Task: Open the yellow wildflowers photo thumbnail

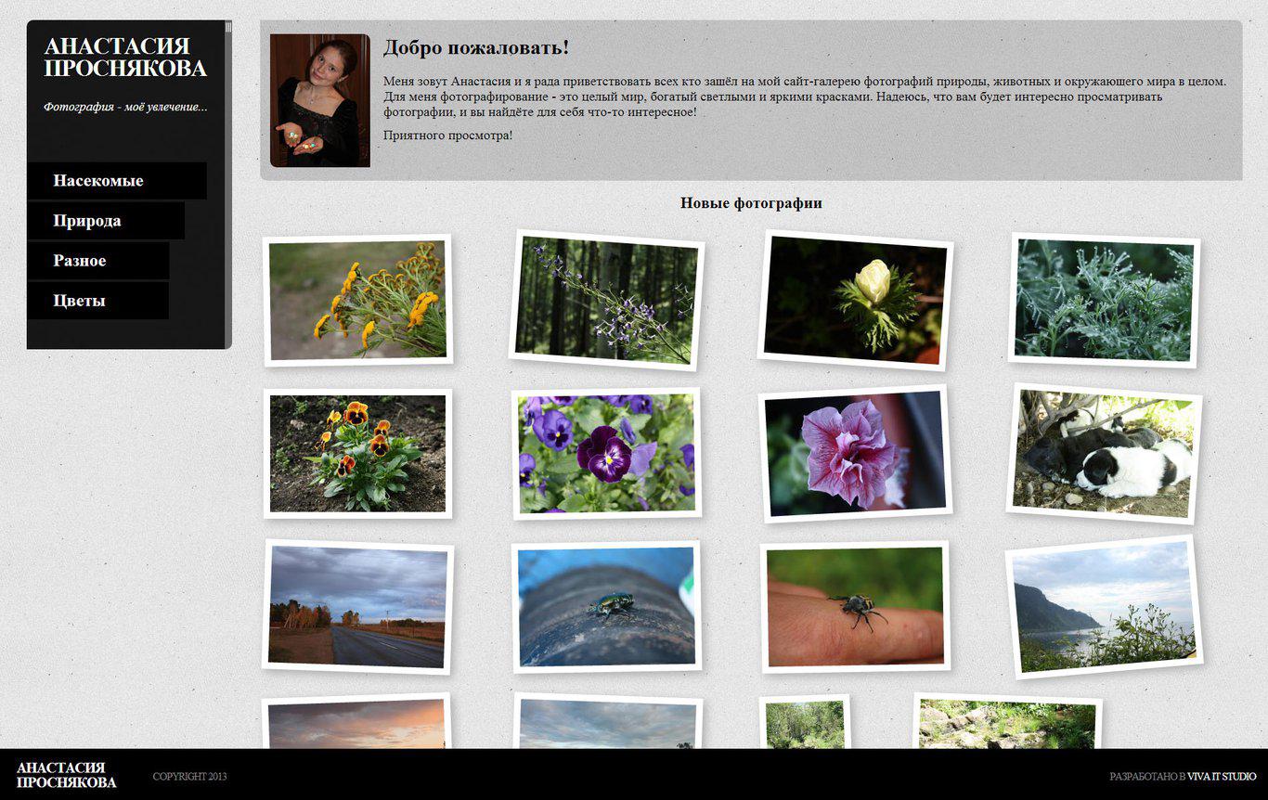Action: coord(357,299)
